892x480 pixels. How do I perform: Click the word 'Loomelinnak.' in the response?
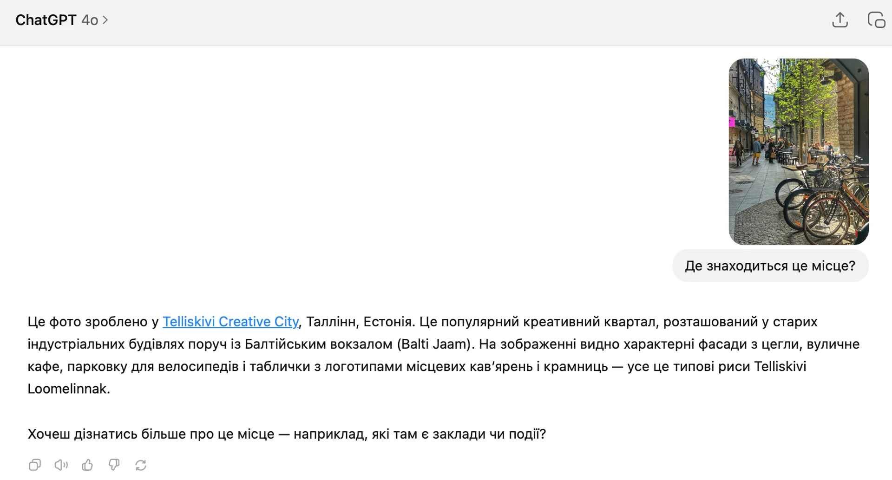tap(69, 389)
